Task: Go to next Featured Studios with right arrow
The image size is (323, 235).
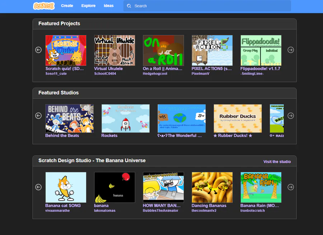Action: (x=291, y=116)
